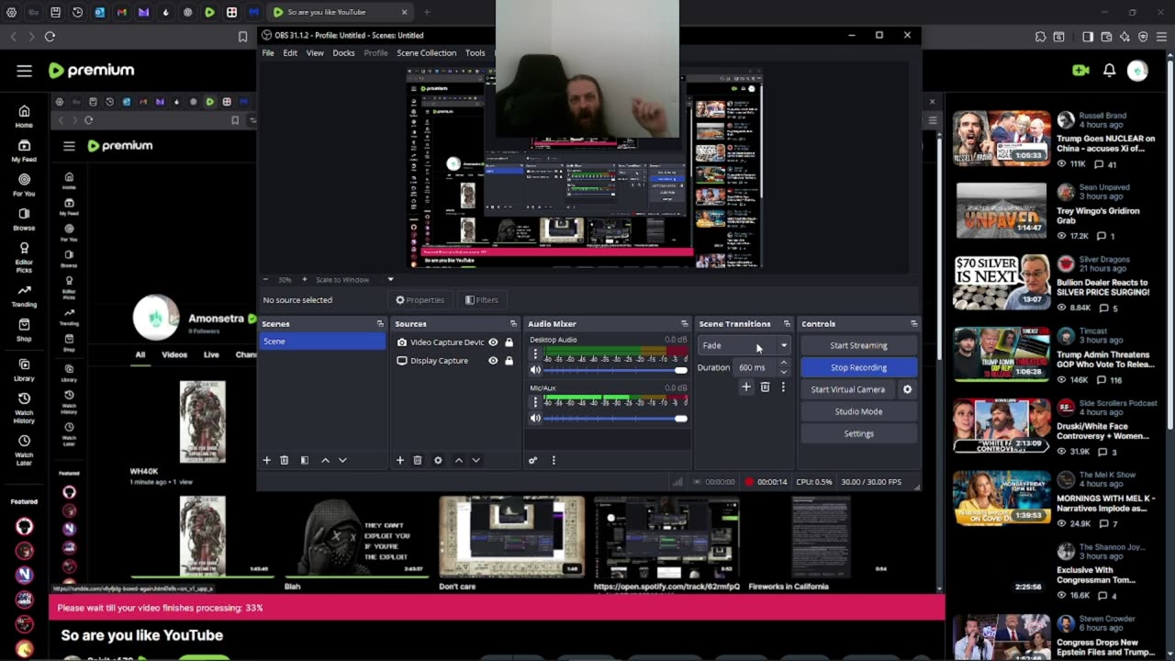Remove selected source with Sources trash icon
This screenshot has height=661, width=1175.
coord(417,460)
